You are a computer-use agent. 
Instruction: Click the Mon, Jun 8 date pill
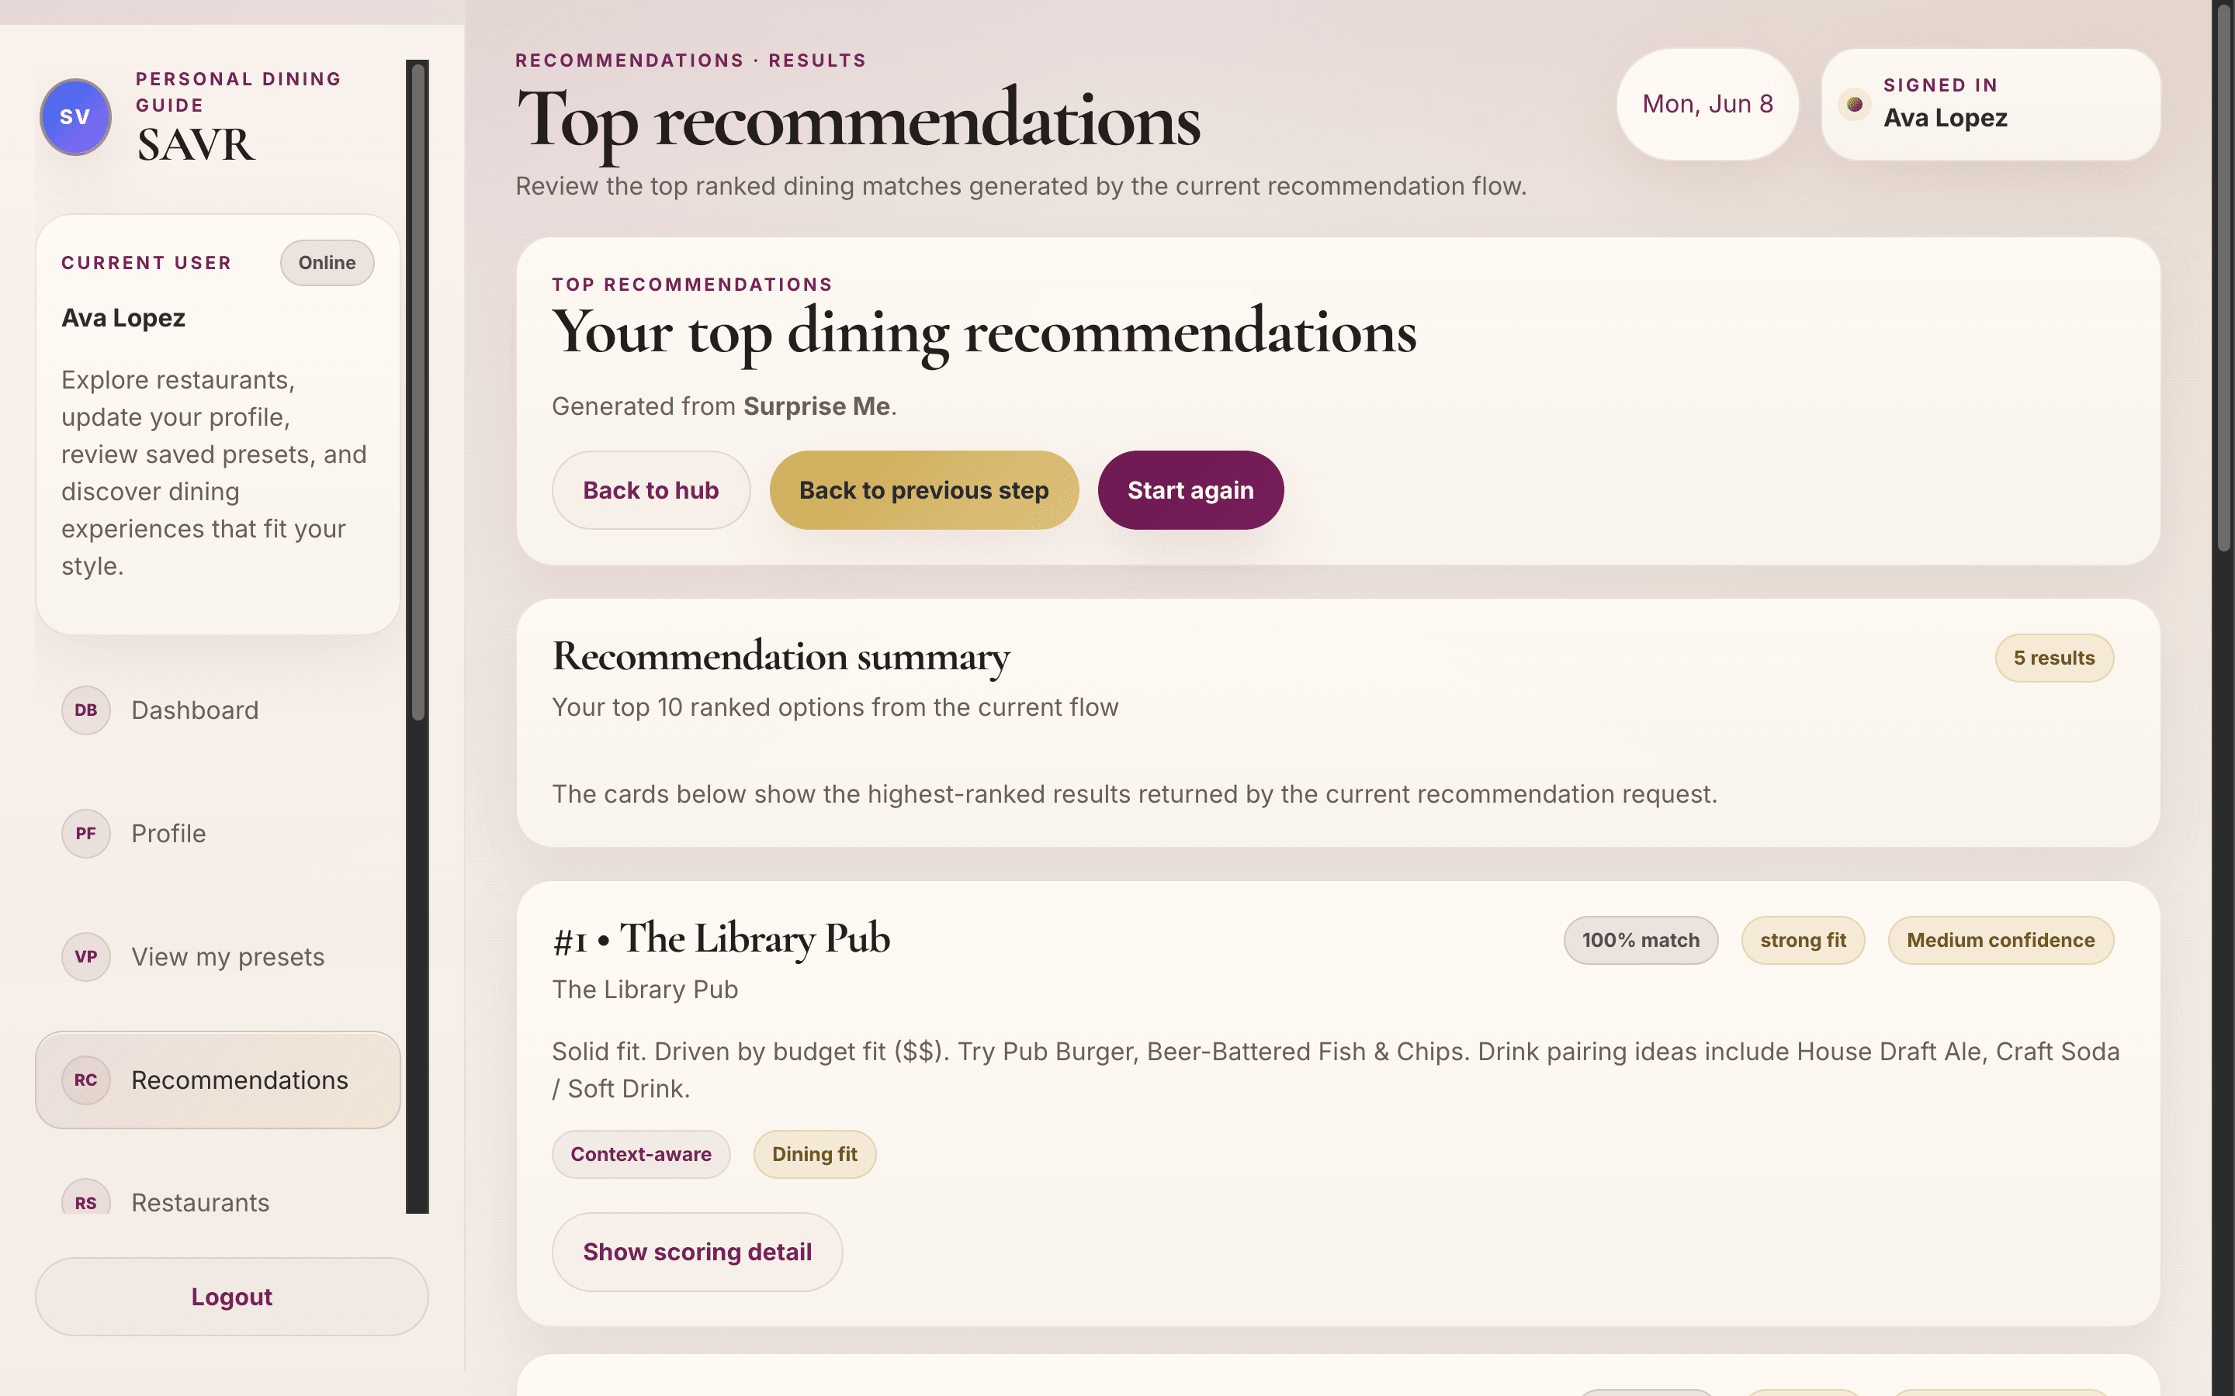coord(1707,105)
